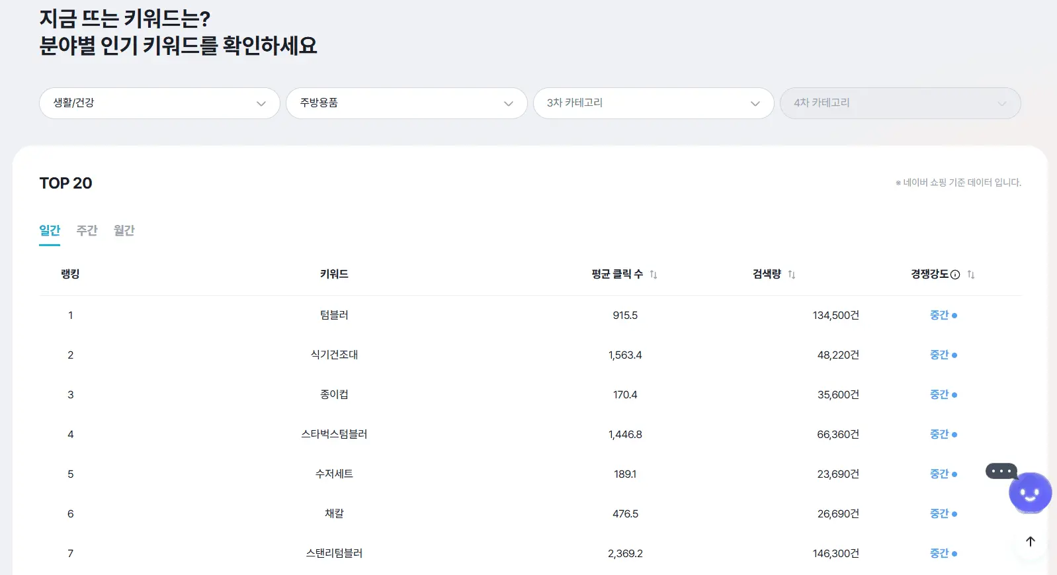Click the 66,360건 search volume
This screenshot has height=575, width=1057.
(838, 434)
